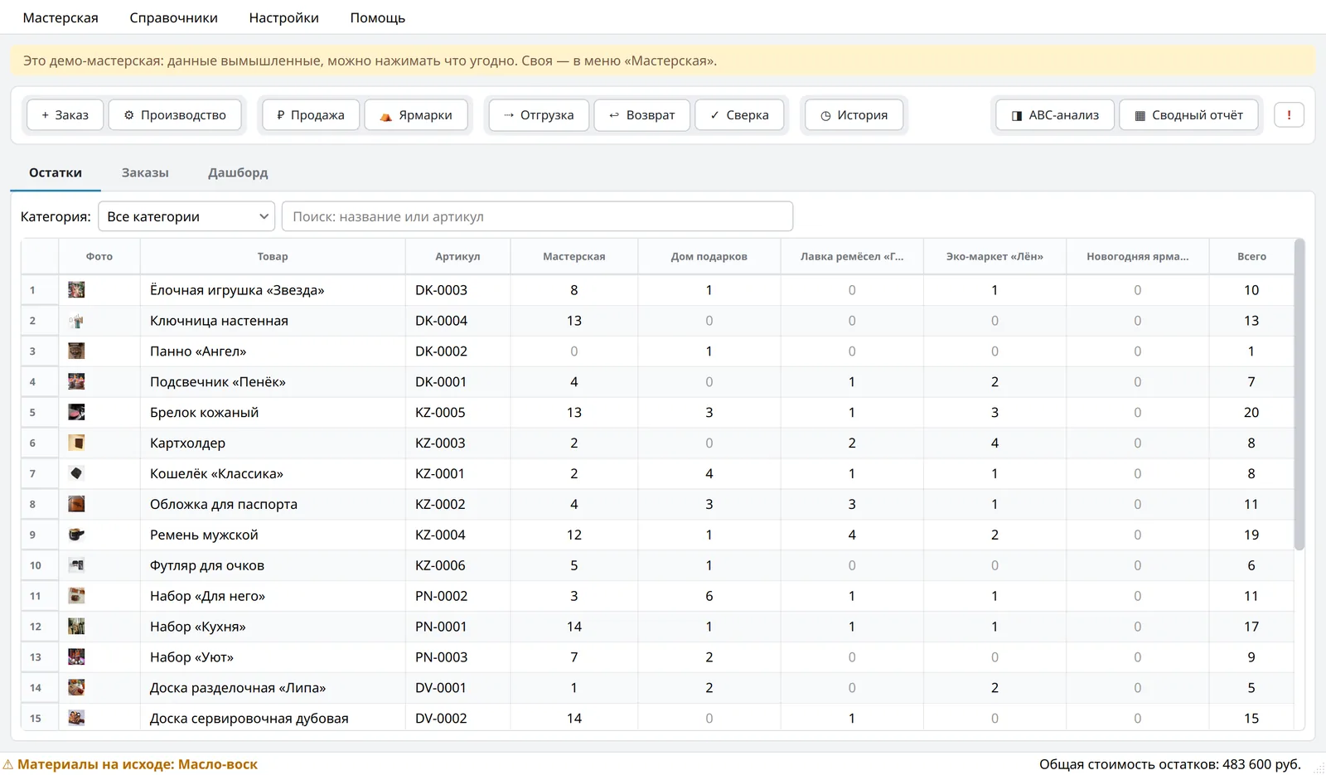
Task: Click the + Заказ button
Action: click(x=65, y=115)
